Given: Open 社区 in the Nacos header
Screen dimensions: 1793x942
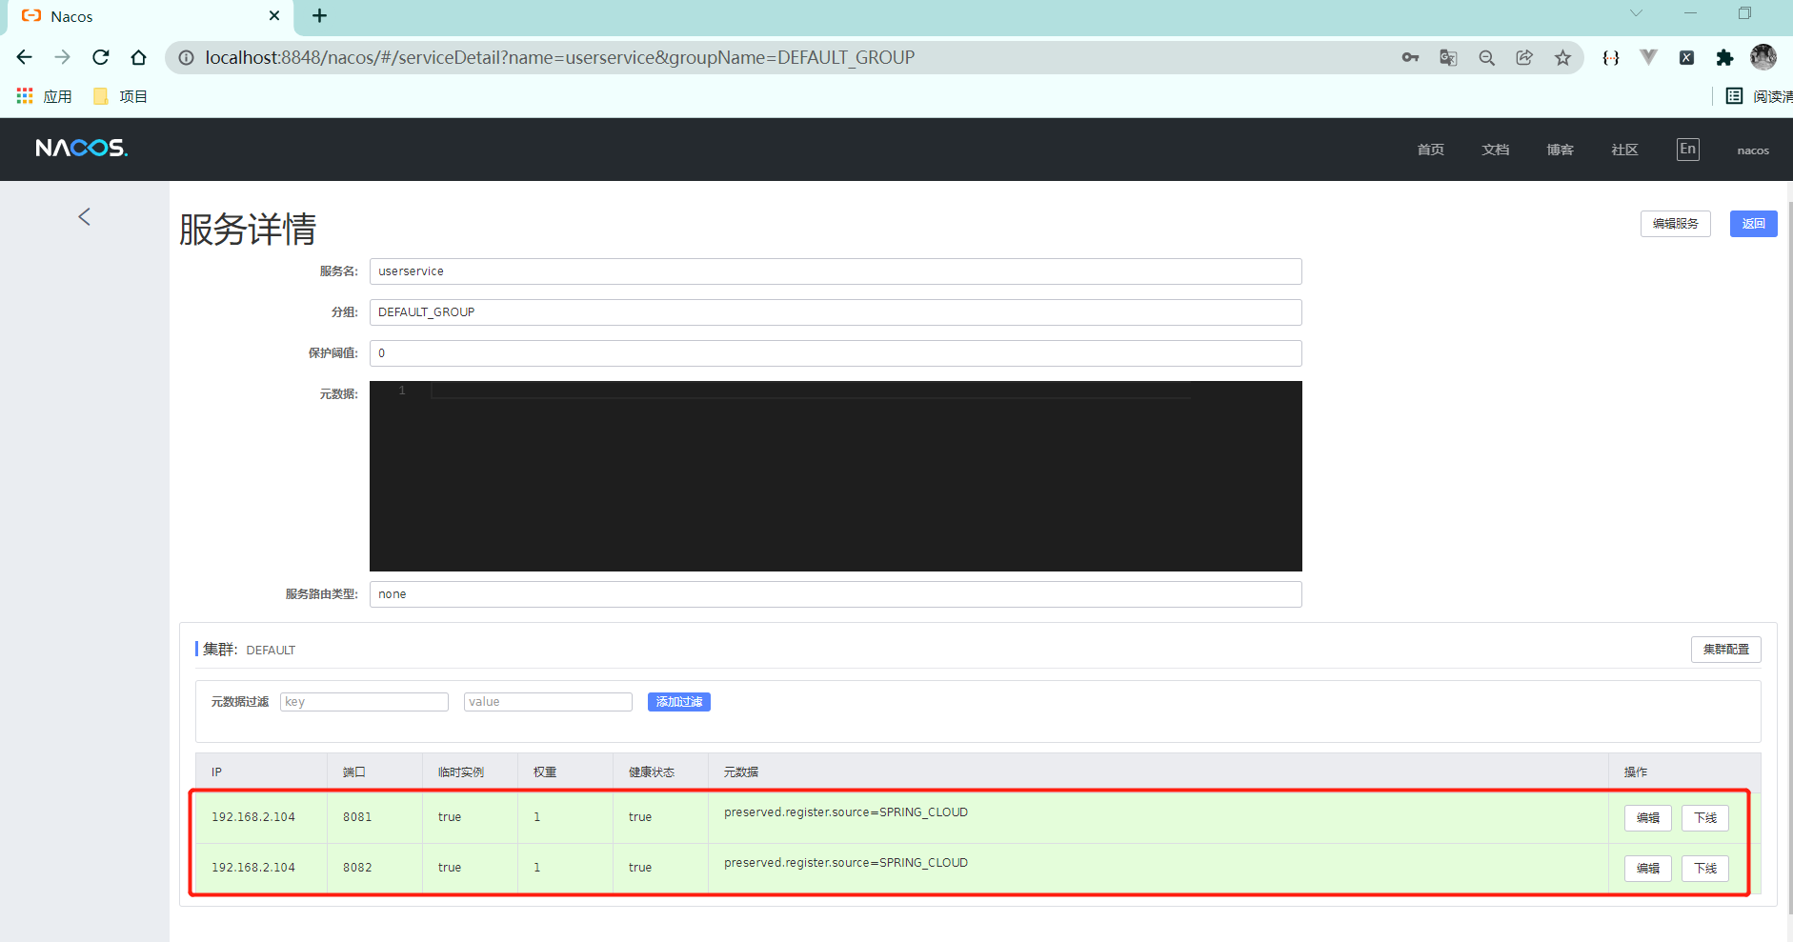Looking at the screenshot, I should pos(1624,150).
